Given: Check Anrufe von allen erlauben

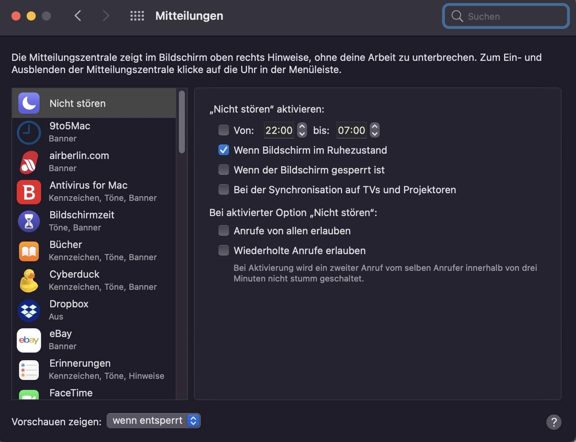Looking at the screenshot, I should coord(224,231).
